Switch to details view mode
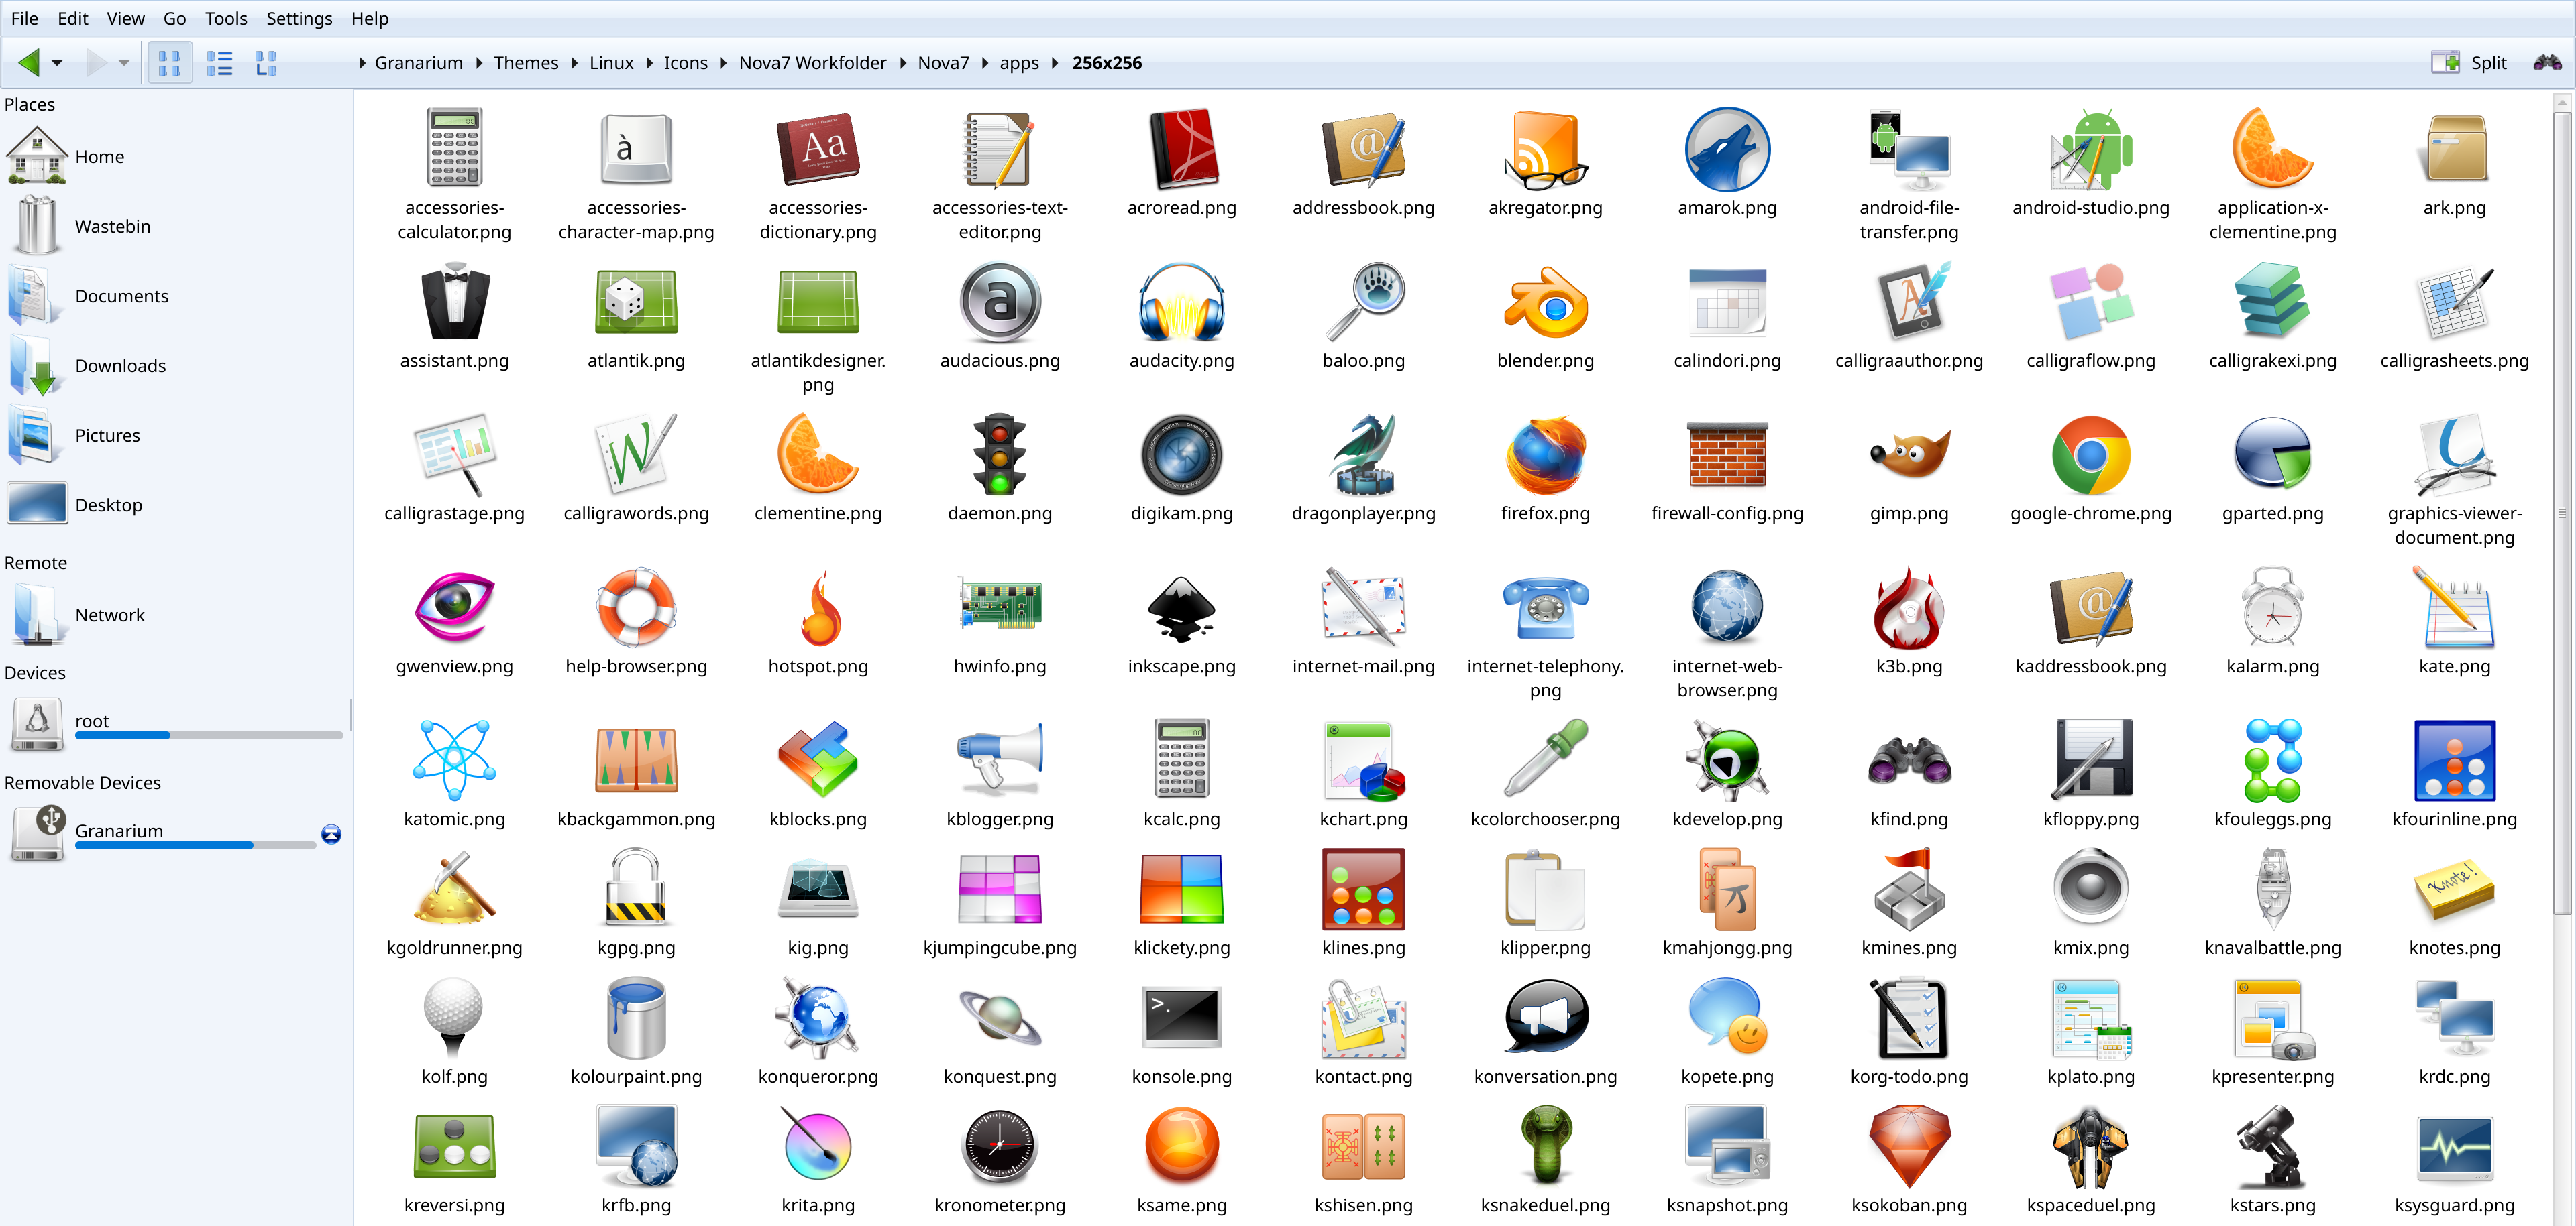The width and height of the screenshot is (2576, 1226). 219,62
